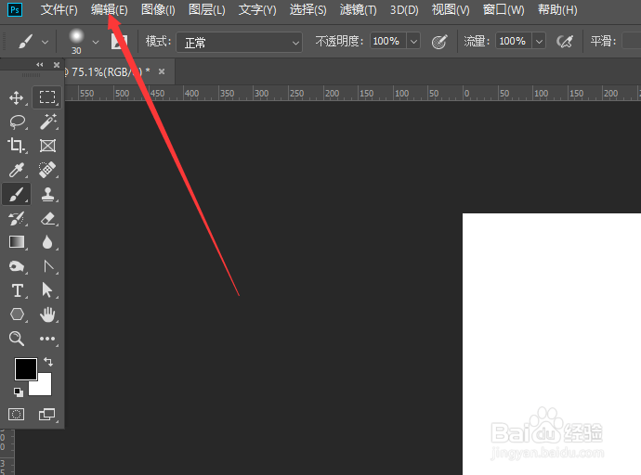Select the Spot Healing Brush tool

point(47,170)
